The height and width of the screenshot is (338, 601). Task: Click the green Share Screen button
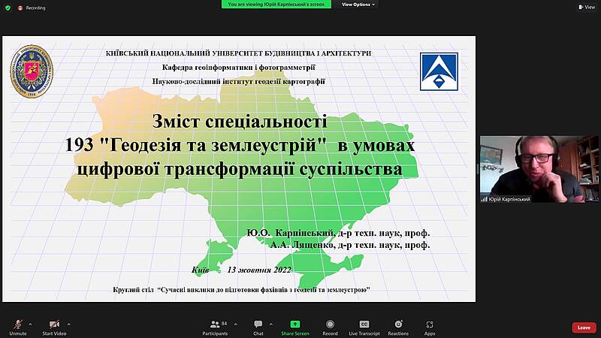295,327
